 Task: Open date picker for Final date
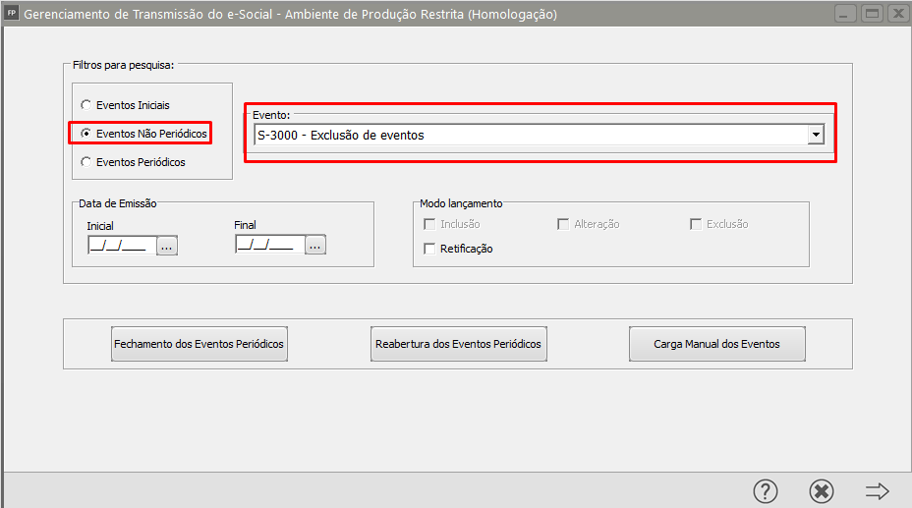[314, 246]
